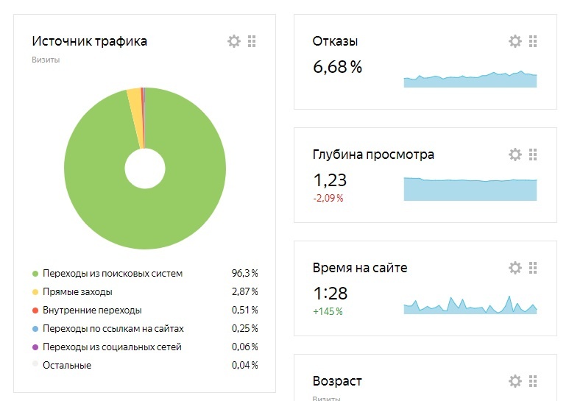Open settings gear of Возраст widget
Screen dimensions: 569x401
pyautogui.click(x=515, y=381)
